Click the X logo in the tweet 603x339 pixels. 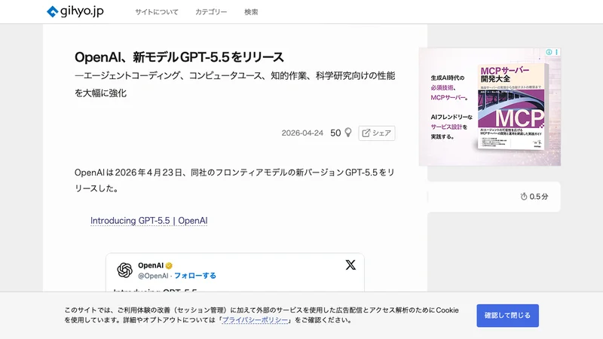point(350,265)
